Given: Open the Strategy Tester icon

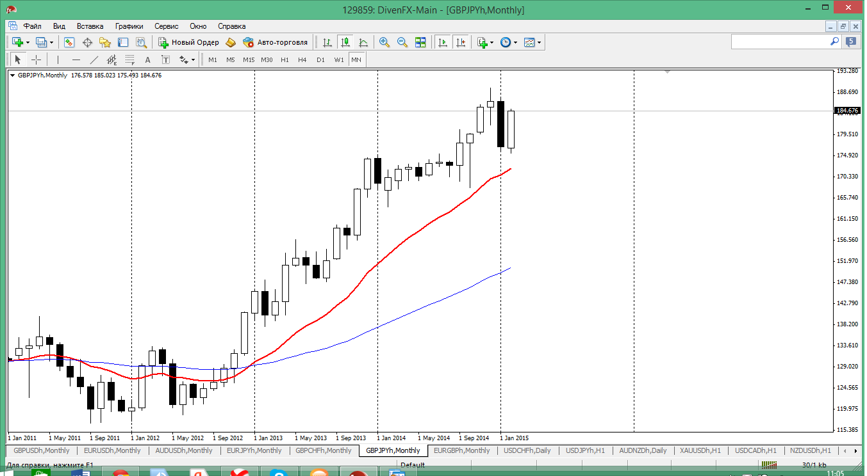Looking at the screenshot, I should point(141,42).
